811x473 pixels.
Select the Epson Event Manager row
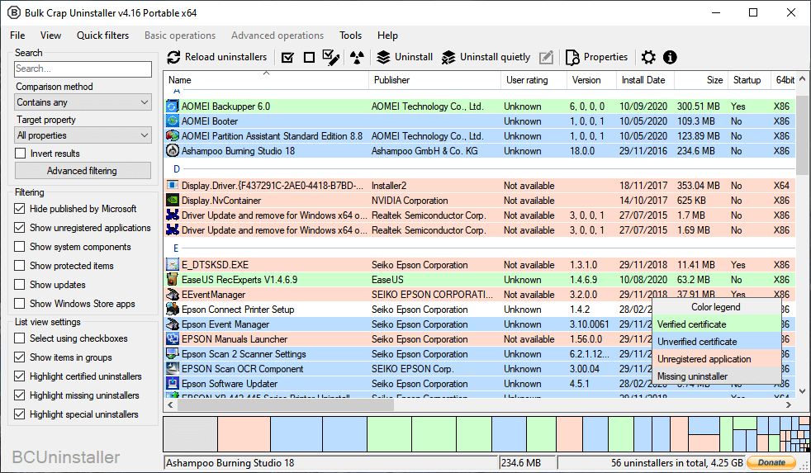pos(480,324)
